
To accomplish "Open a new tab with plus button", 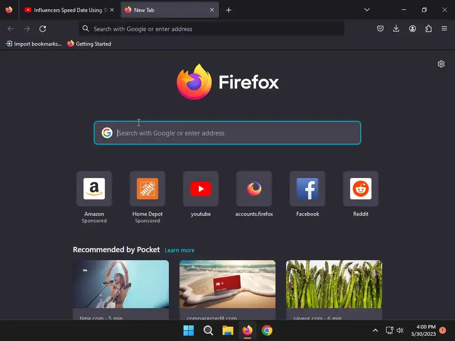I will click(229, 10).
